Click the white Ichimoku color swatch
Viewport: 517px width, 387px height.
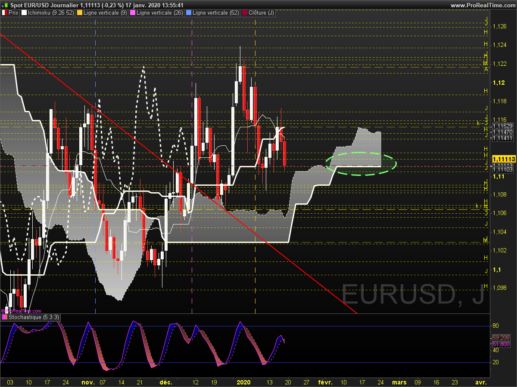click(24, 13)
